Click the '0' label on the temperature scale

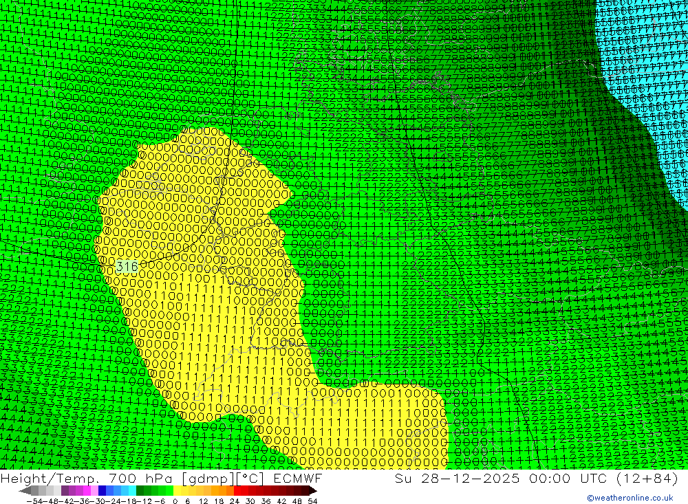[x=175, y=501]
